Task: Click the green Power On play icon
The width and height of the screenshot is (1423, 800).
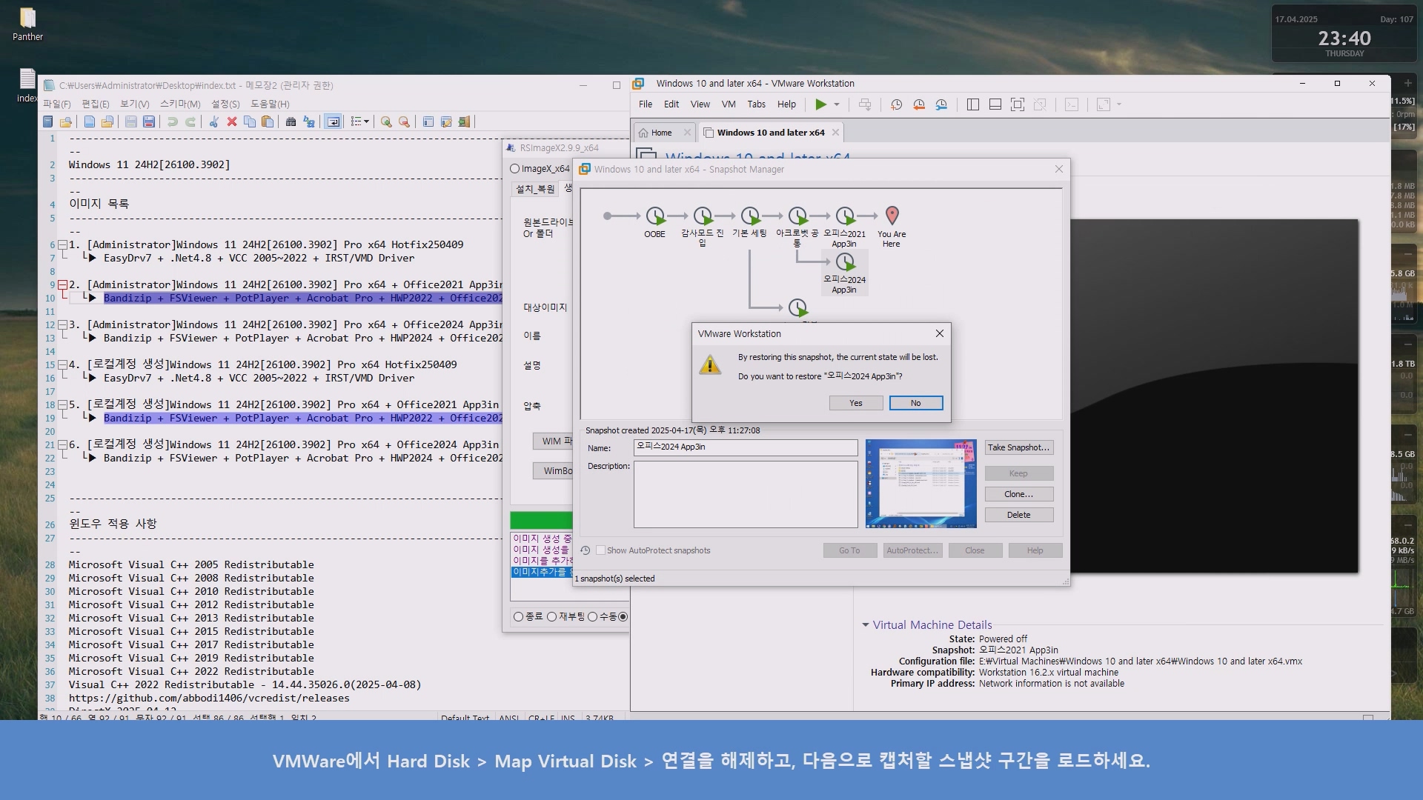Action: coord(820,104)
